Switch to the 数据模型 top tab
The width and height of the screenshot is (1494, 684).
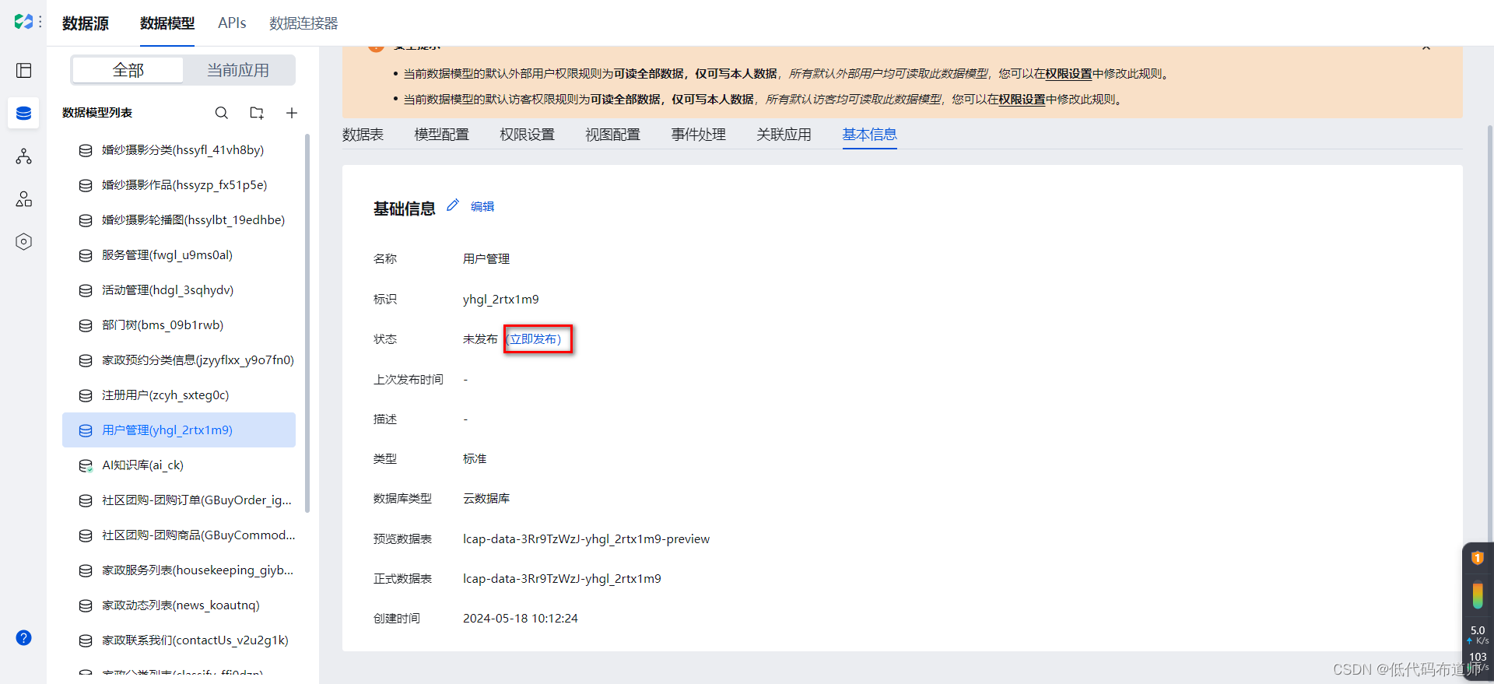(167, 23)
